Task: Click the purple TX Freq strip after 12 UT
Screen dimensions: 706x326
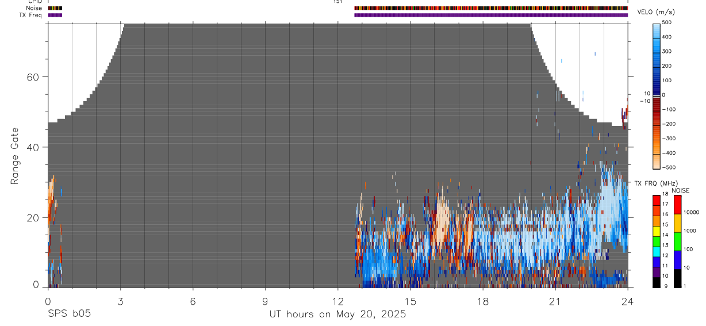Action: 491,15
